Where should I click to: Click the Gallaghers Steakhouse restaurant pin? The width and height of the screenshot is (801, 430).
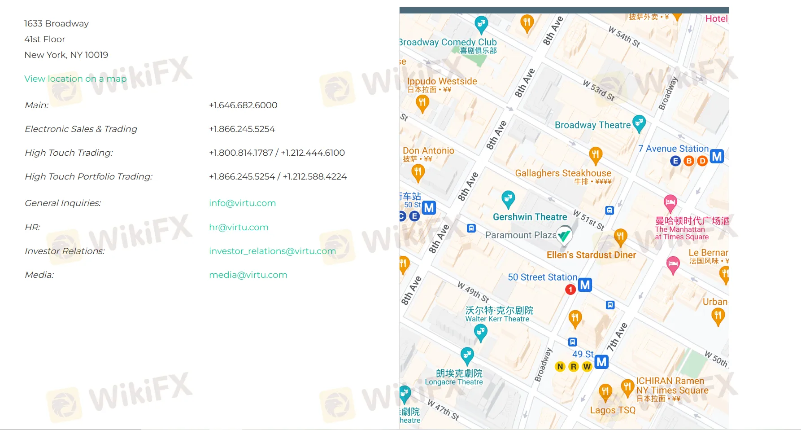click(x=596, y=156)
